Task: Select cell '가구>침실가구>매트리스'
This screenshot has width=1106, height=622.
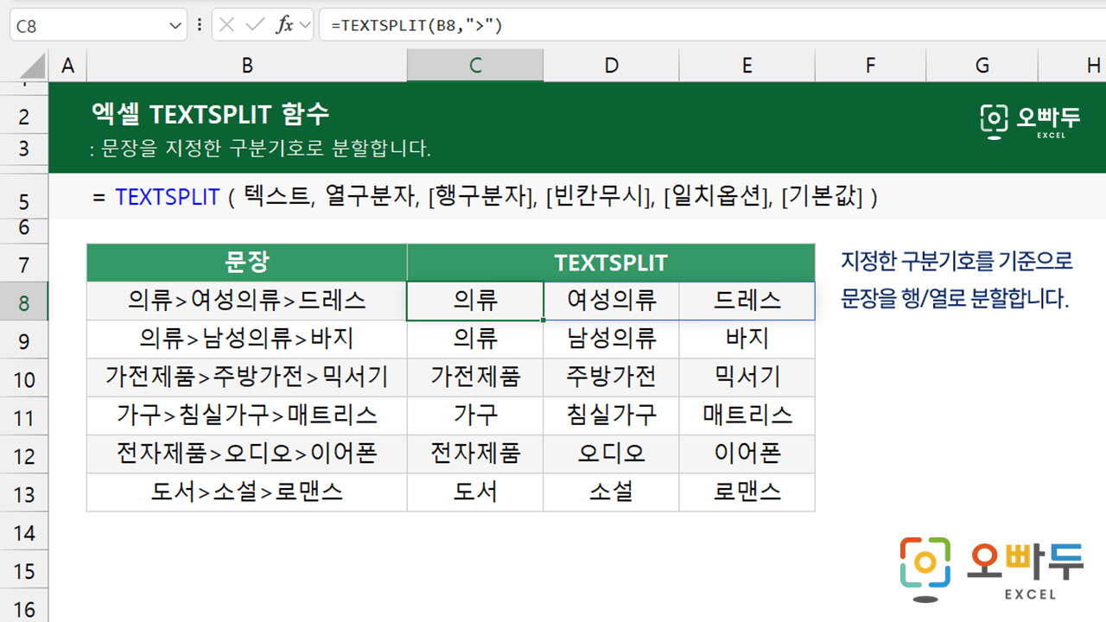Action: [x=247, y=416]
